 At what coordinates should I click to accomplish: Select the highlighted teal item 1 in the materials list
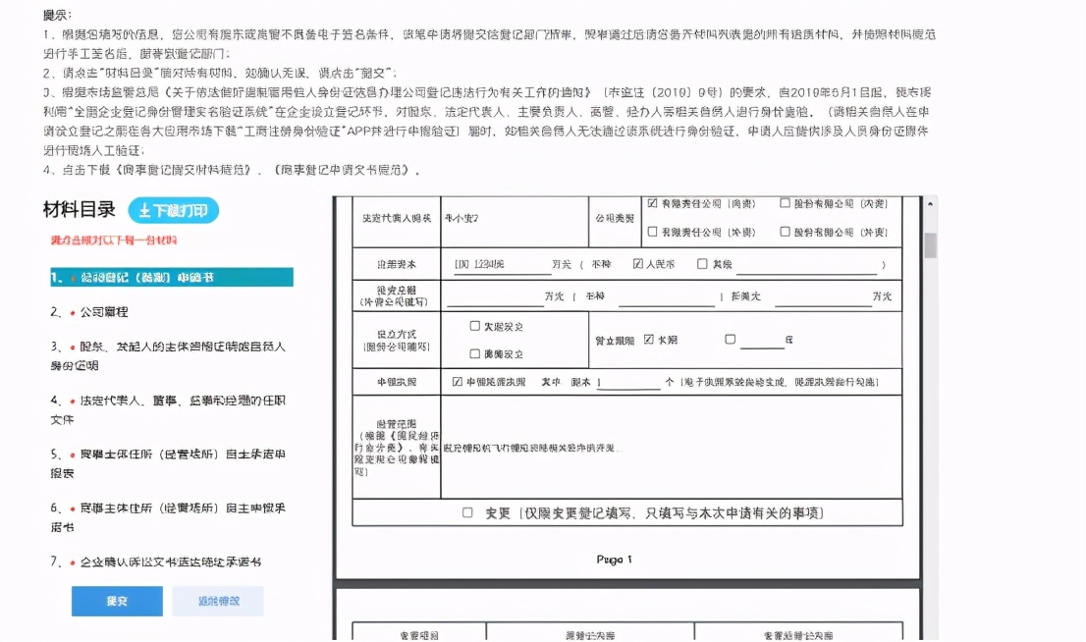click(172, 277)
